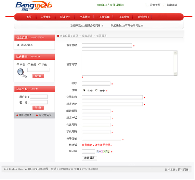
Task: Click the 用户注册 link
Action: [x=25, y=115]
